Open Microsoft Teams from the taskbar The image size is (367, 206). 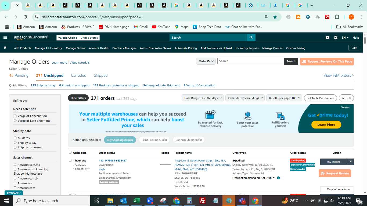[x=242, y=201]
